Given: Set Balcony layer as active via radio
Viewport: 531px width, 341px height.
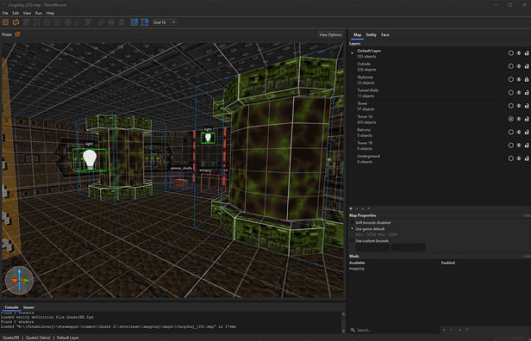Looking at the screenshot, I should (x=510, y=133).
